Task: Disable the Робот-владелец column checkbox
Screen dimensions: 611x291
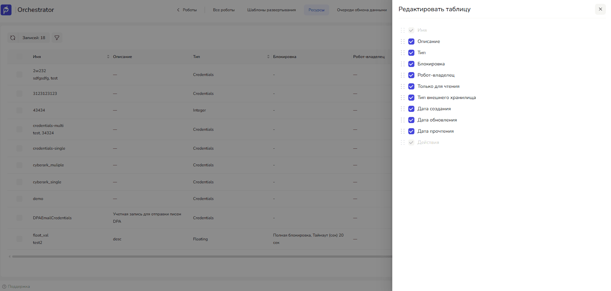Action: click(x=411, y=75)
